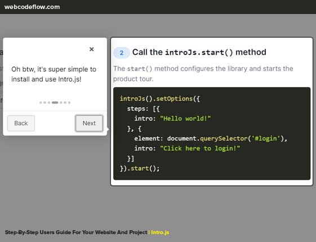Select the tooltip text "Oh btw, it's super simple"
316x242 pixels.
(x=54, y=69)
